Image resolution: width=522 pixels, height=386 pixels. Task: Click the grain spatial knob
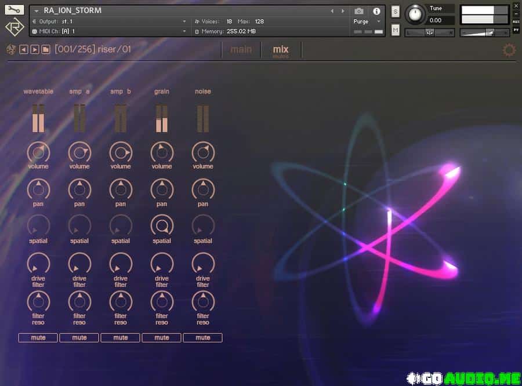click(162, 226)
